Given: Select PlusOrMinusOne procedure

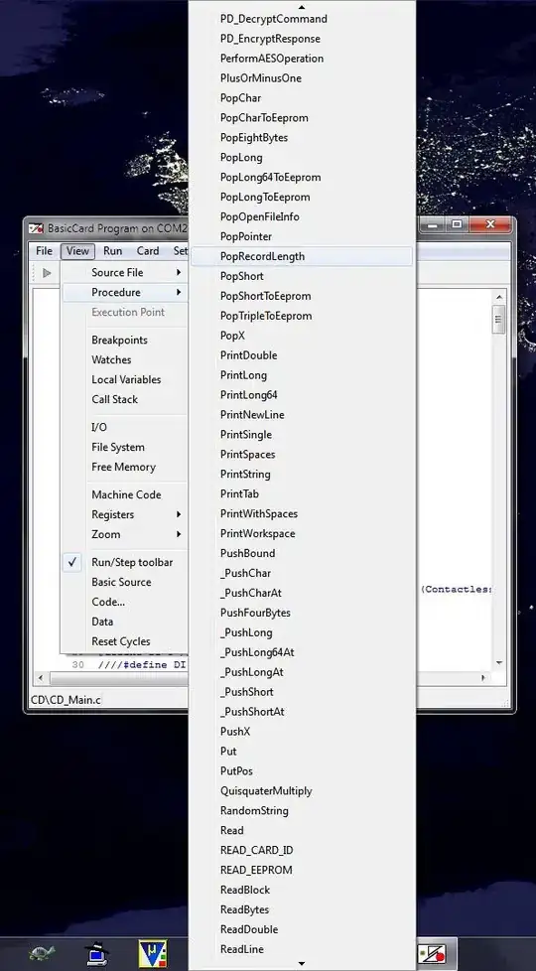Looking at the screenshot, I should click(x=302, y=78).
